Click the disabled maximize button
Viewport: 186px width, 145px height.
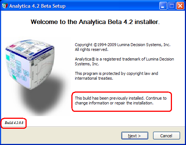(x=172, y=6)
